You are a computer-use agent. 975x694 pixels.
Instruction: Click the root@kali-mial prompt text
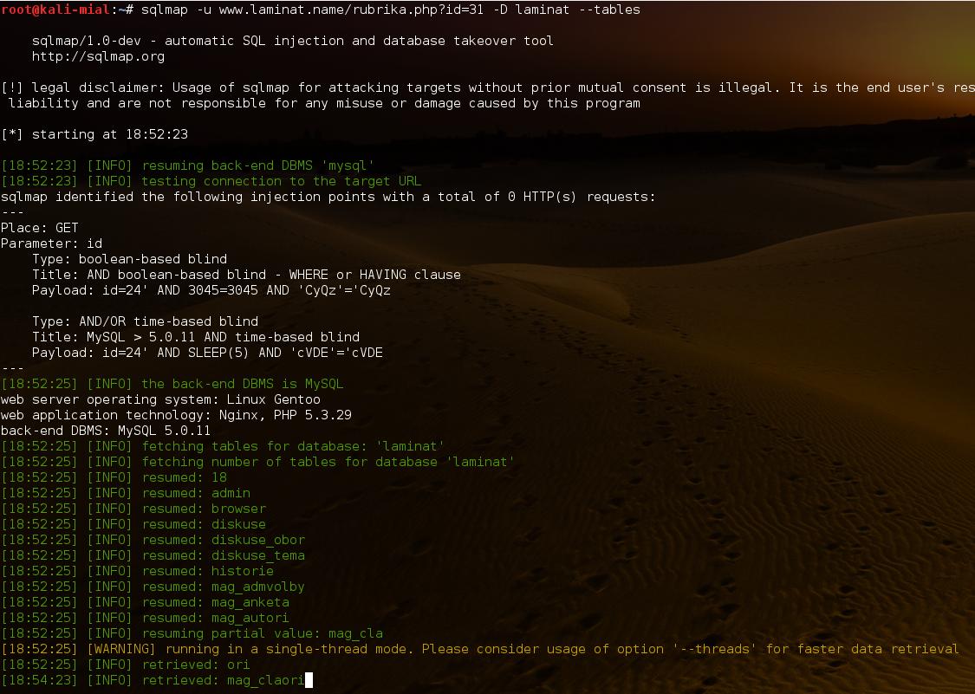(55, 10)
